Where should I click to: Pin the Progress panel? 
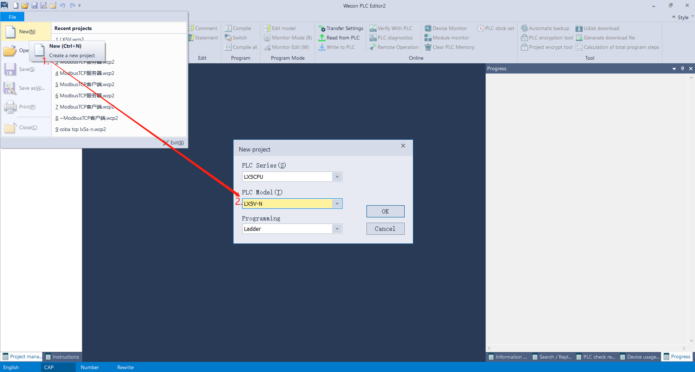pyautogui.click(x=682, y=68)
